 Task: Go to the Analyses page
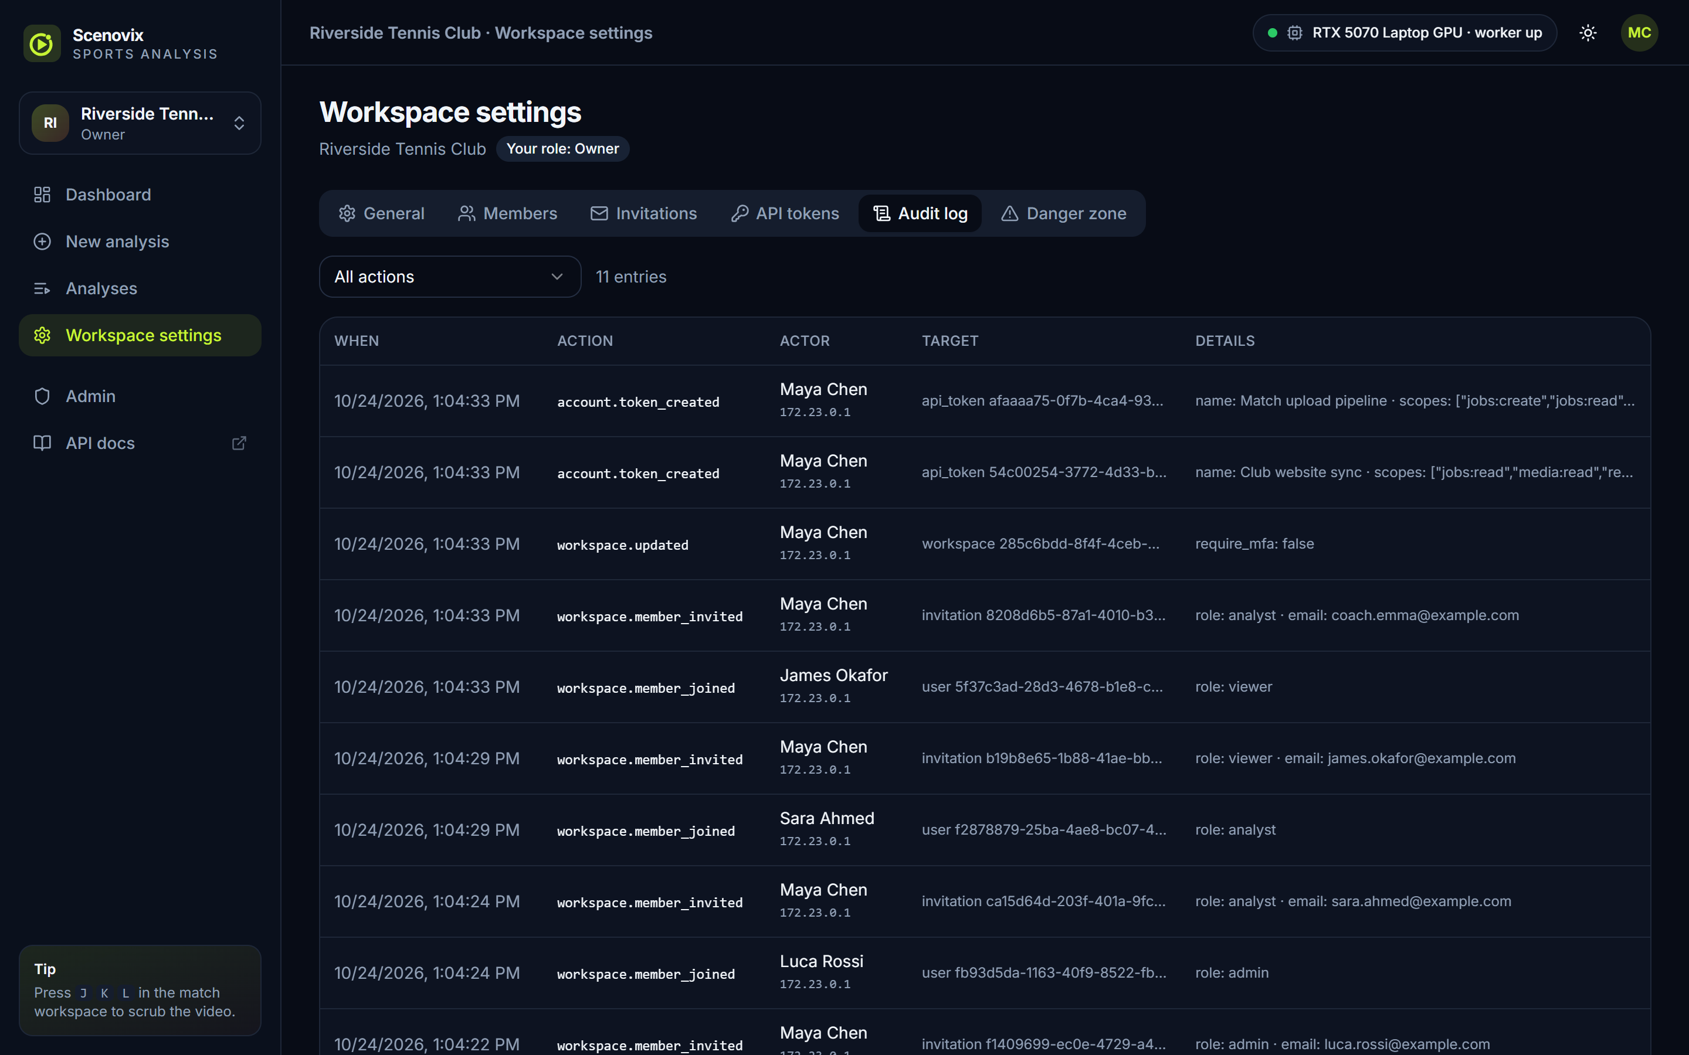coord(140,289)
